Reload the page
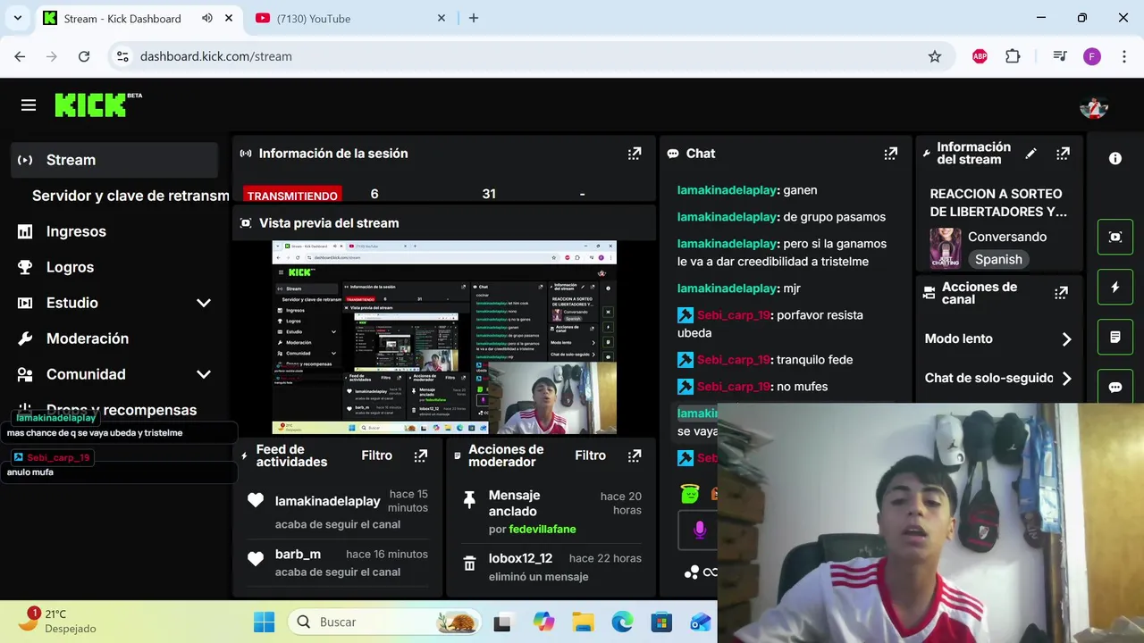 click(84, 56)
